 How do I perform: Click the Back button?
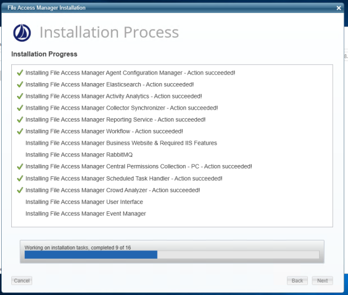[x=297, y=280]
